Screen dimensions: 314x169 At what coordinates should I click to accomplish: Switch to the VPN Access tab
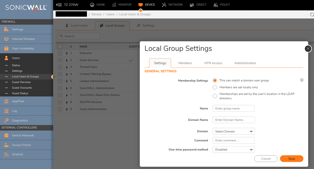pyautogui.click(x=213, y=63)
